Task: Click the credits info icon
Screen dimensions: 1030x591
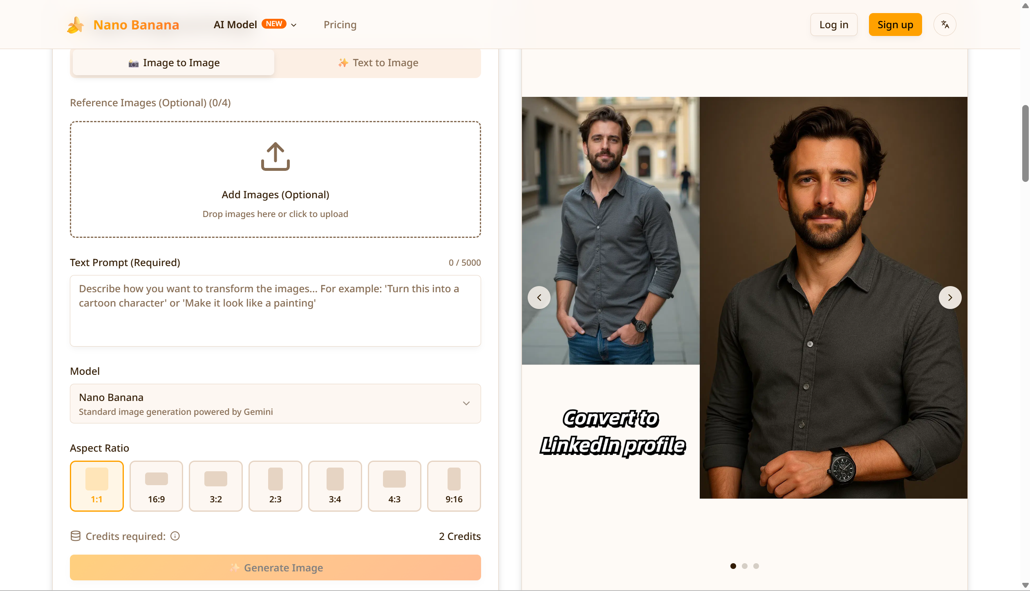Action: pos(175,536)
